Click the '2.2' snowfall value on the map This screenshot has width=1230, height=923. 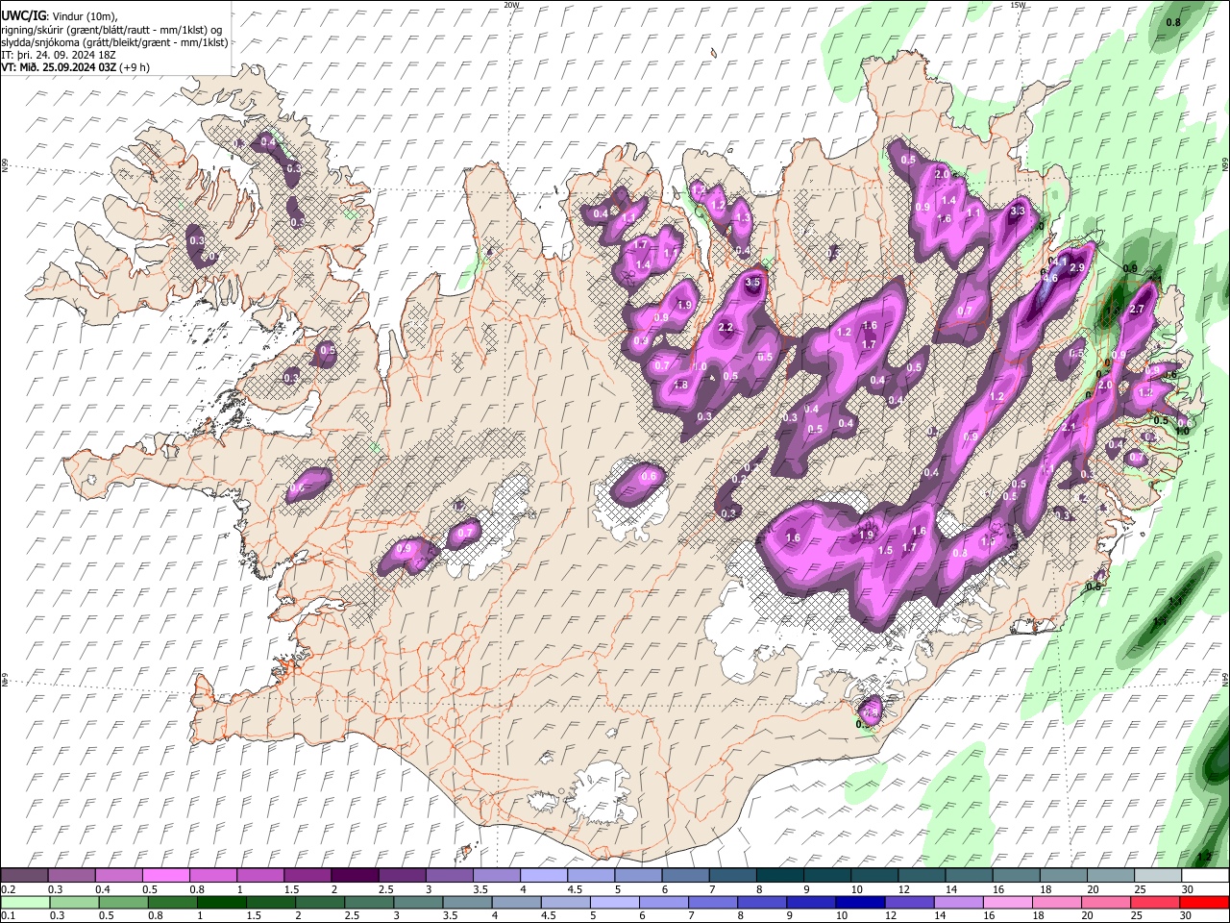[x=726, y=328]
